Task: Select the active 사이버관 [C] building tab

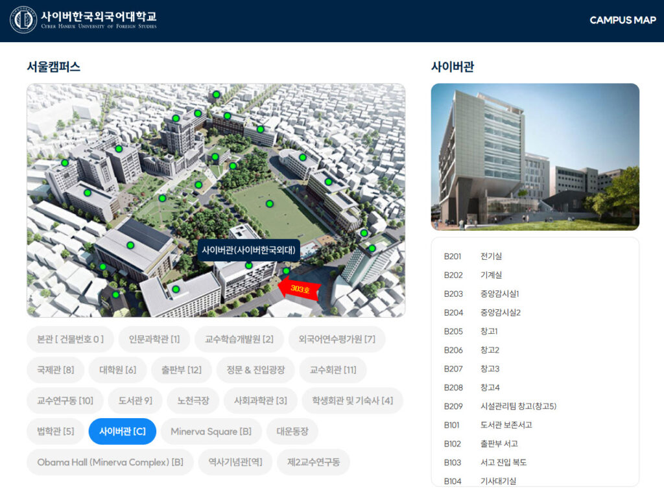Action: click(x=122, y=432)
